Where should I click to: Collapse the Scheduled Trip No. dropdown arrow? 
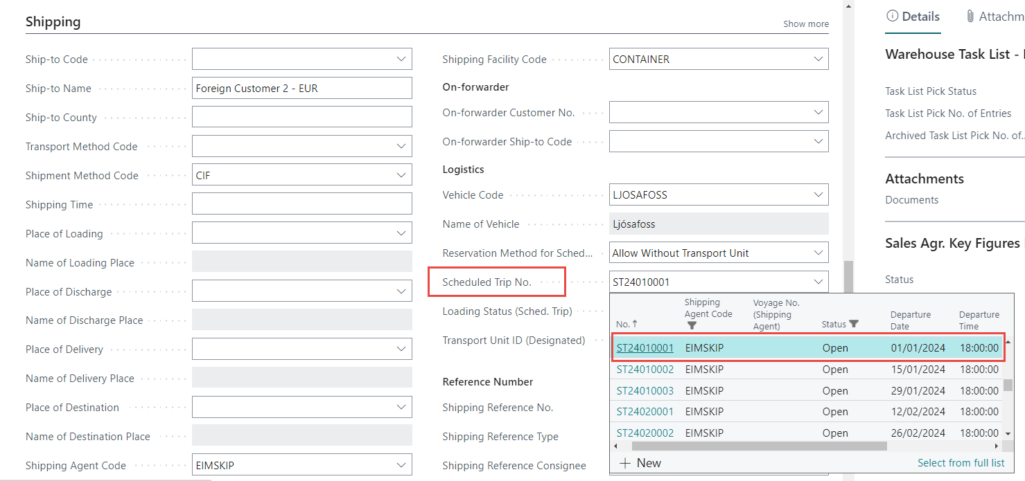[x=818, y=282]
